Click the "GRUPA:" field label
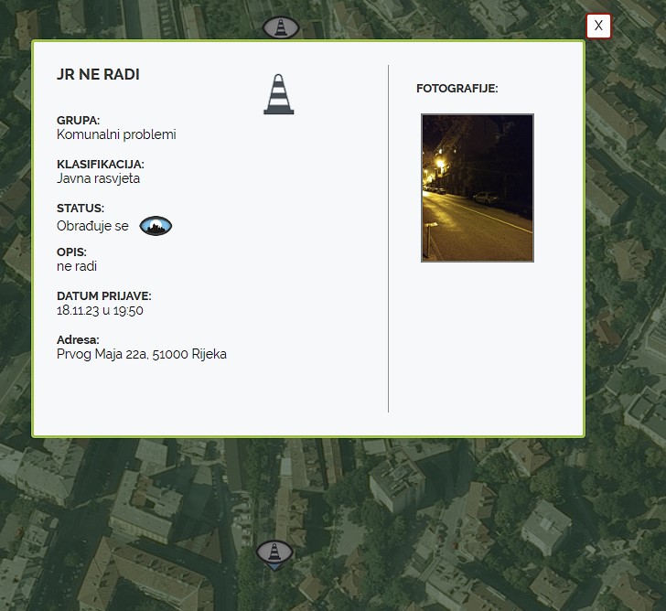The image size is (666, 611). [x=78, y=121]
